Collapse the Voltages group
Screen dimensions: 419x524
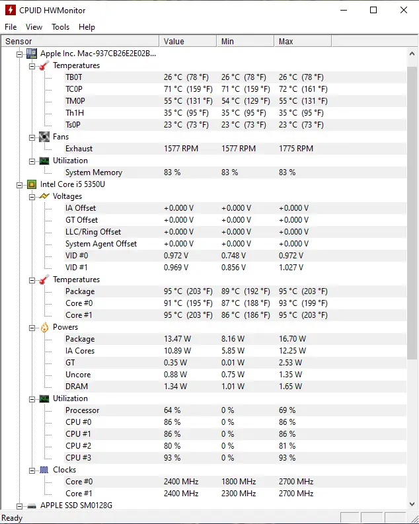click(x=32, y=197)
